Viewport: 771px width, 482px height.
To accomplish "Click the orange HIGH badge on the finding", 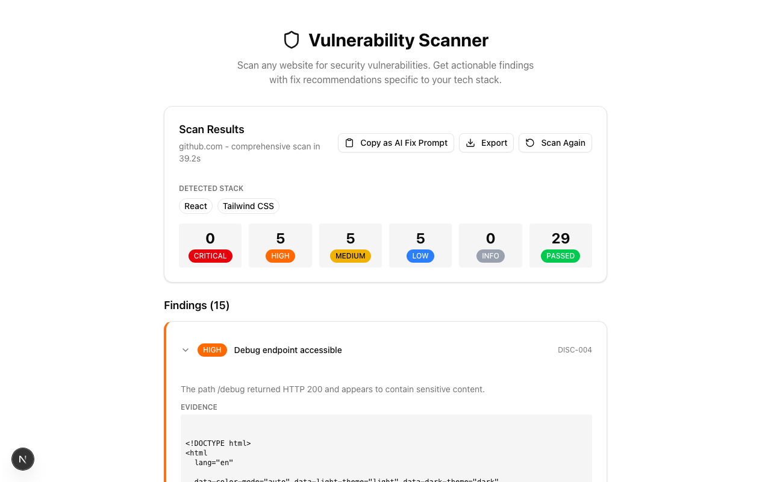I will (x=212, y=349).
